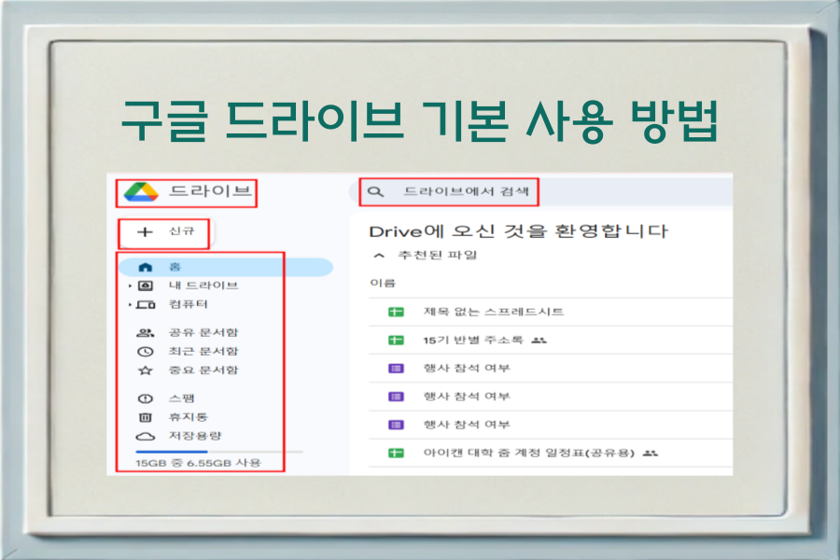Click the sheets icon for 제목 없는 스프레드시트
The height and width of the screenshot is (560, 840).
(x=396, y=312)
